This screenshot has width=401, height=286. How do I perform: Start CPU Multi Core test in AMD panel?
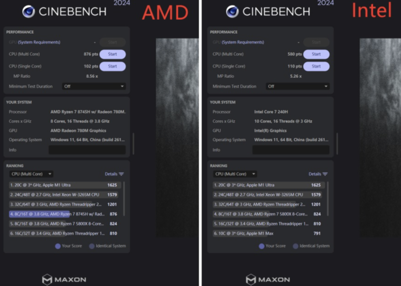click(112, 54)
